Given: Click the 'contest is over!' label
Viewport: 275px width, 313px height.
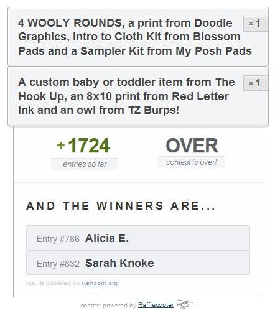Looking at the screenshot, I should tap(192, 162).
